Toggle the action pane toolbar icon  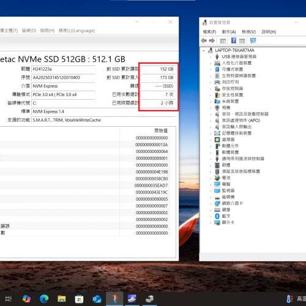point(242,41)
